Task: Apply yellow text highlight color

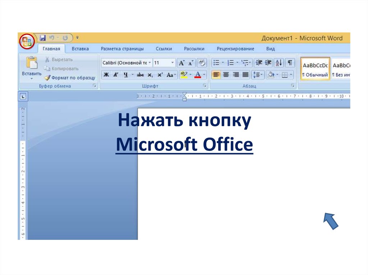Action: click(184, 75)
